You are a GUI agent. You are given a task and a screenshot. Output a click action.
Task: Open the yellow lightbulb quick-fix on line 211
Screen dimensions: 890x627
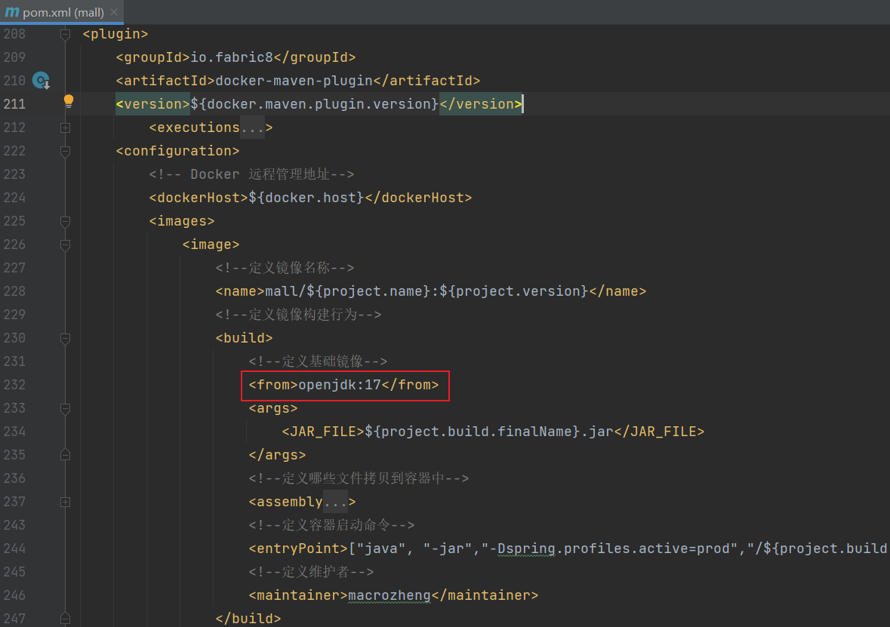click(69, 101)
